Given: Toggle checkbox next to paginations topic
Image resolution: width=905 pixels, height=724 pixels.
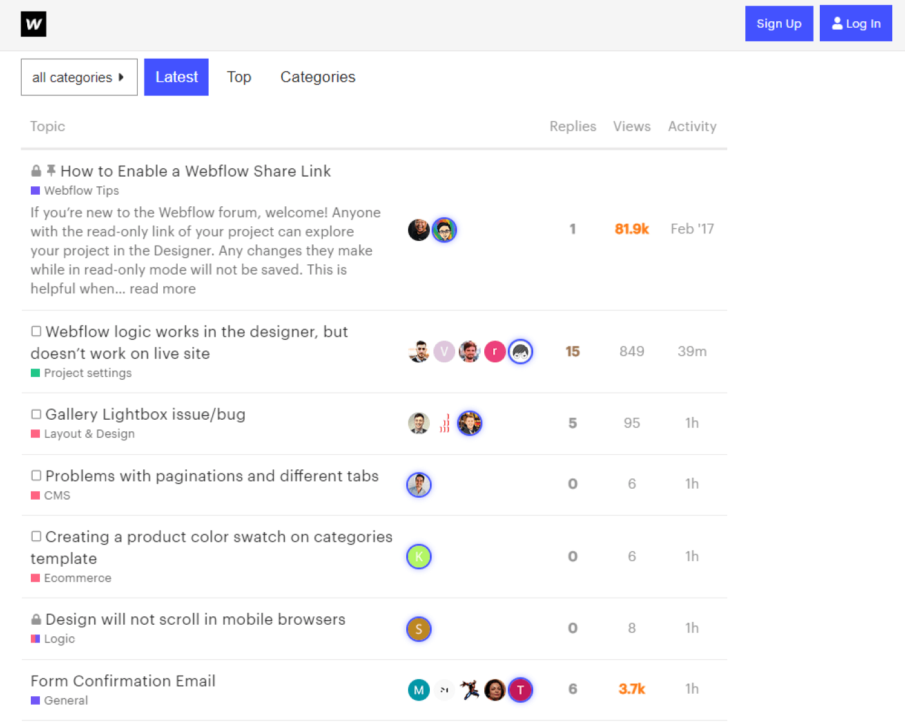Looking at the screenshot, I should [x=36, y=475].
